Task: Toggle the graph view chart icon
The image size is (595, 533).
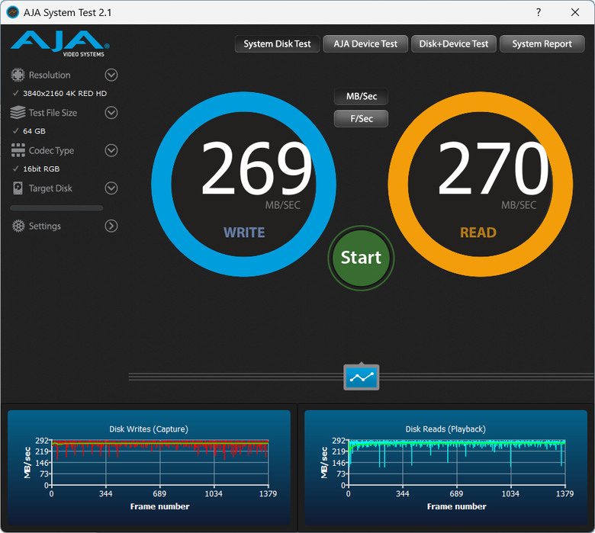Action: (362, 377)
